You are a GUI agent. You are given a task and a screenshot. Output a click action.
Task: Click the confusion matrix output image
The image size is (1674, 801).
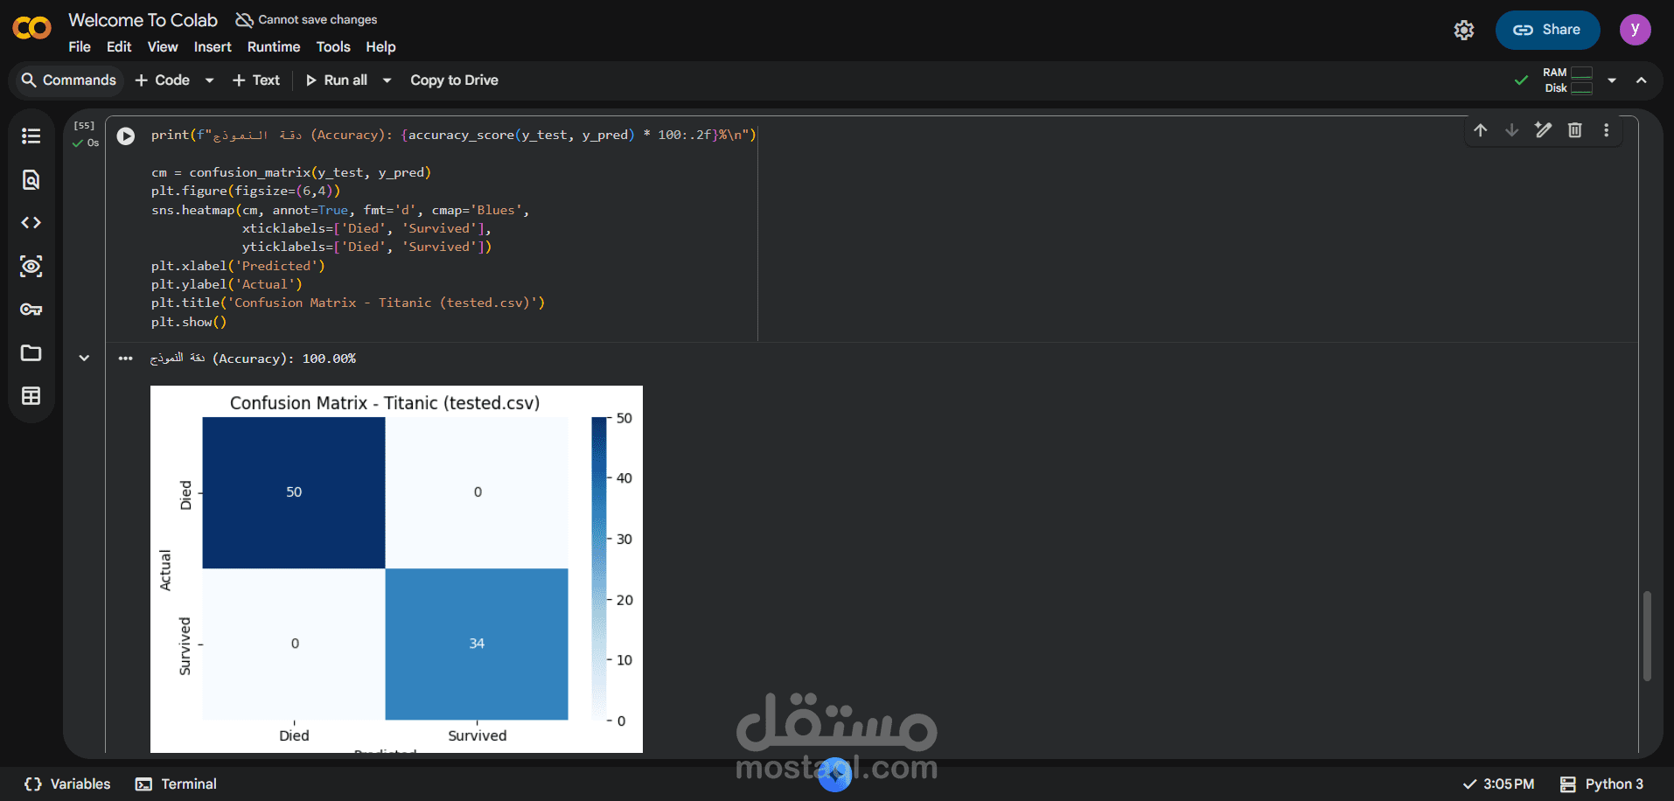click(396, 569)
